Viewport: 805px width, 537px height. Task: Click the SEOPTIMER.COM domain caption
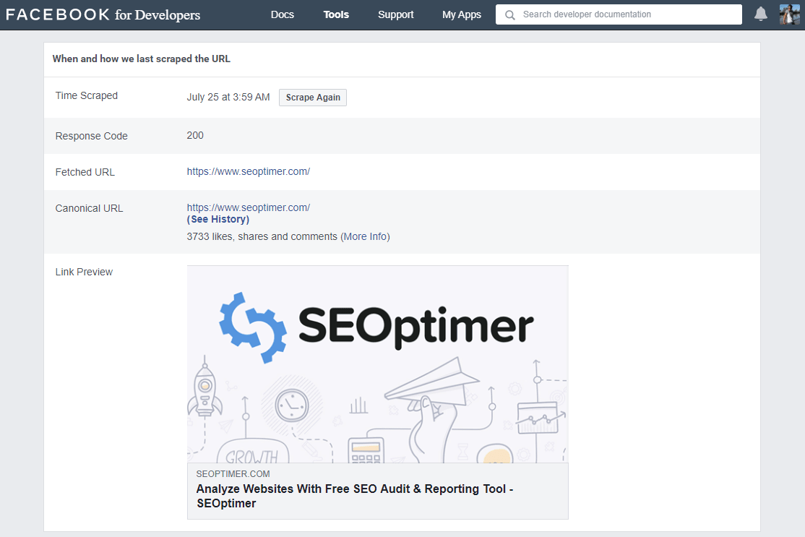coord(233,474)
